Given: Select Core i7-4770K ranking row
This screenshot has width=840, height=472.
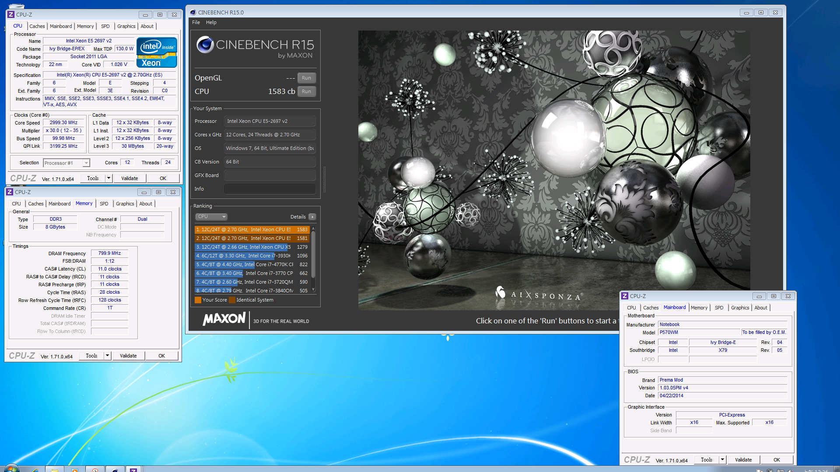Looking at the screenshot, I should (252, 264).
